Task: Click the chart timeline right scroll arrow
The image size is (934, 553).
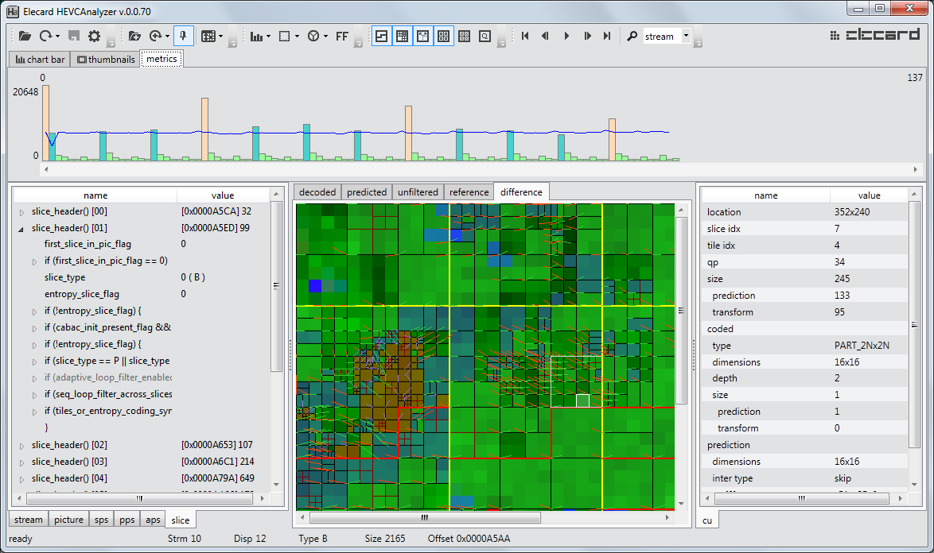Action: pyautogui.click(x=916, y=169)
